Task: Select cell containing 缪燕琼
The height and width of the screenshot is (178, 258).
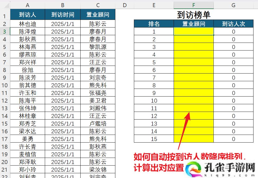Action: coord(28,54)
